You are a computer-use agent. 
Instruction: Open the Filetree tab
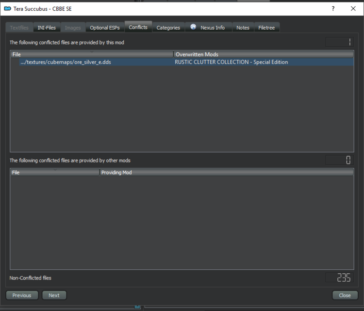[266, 28]
